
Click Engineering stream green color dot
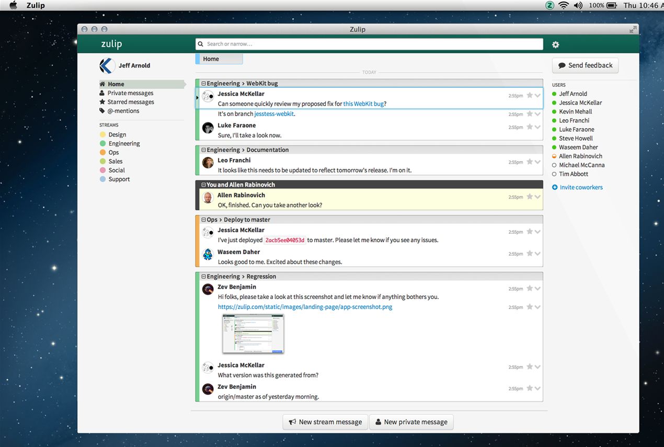coord(102,143)
